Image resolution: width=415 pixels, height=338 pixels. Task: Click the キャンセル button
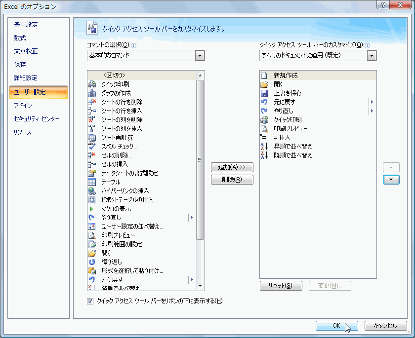(x=386, y=326)
